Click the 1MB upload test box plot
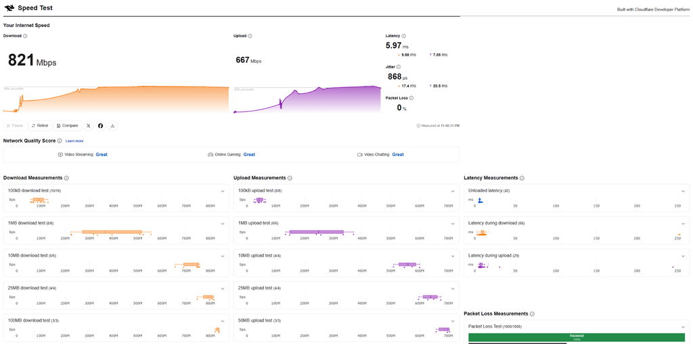693x344 pixels. (319, 232)
